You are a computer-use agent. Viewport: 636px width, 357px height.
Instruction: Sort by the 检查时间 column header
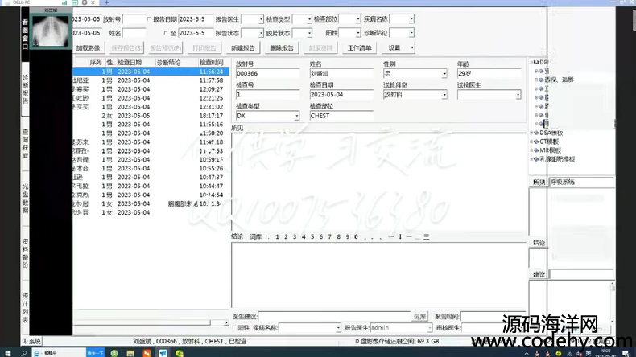pyautogui.click(x=213, y=63)
